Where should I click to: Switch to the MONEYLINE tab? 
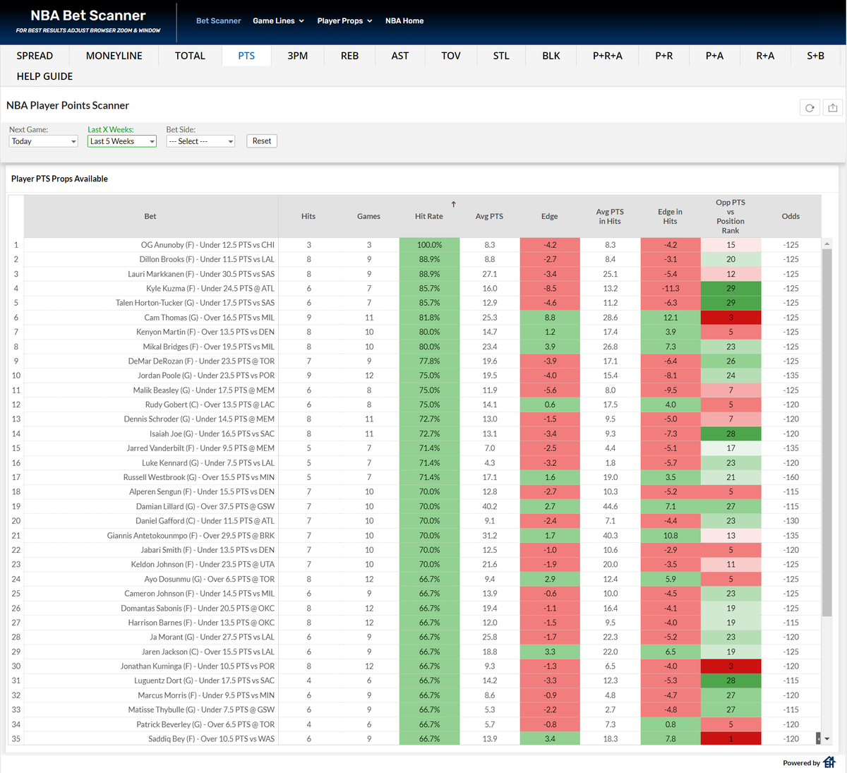point(114,55)
